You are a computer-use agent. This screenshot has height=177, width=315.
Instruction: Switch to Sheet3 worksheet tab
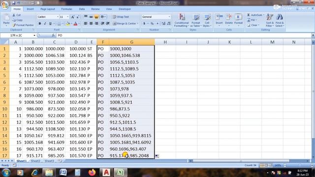pyautogui.click(x=49, y=161)
